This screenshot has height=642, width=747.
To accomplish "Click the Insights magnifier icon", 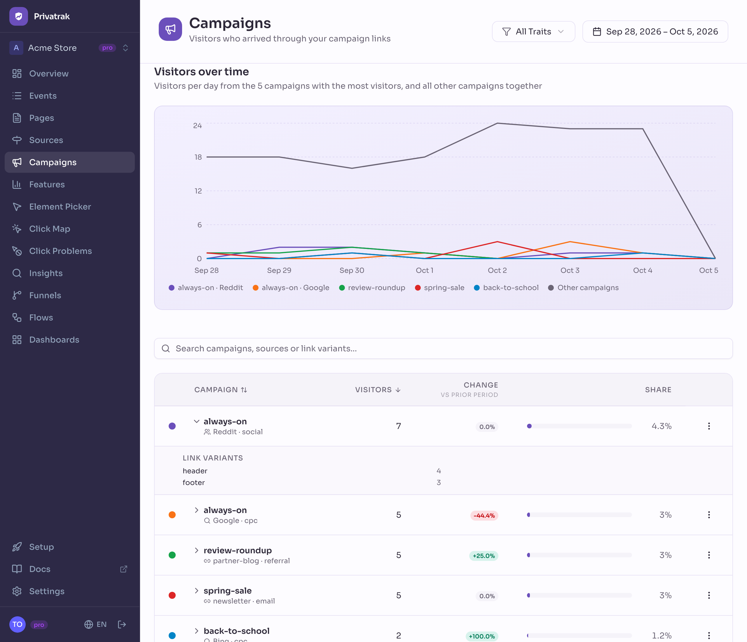I will pyautogui.click(x=17, y=273).
